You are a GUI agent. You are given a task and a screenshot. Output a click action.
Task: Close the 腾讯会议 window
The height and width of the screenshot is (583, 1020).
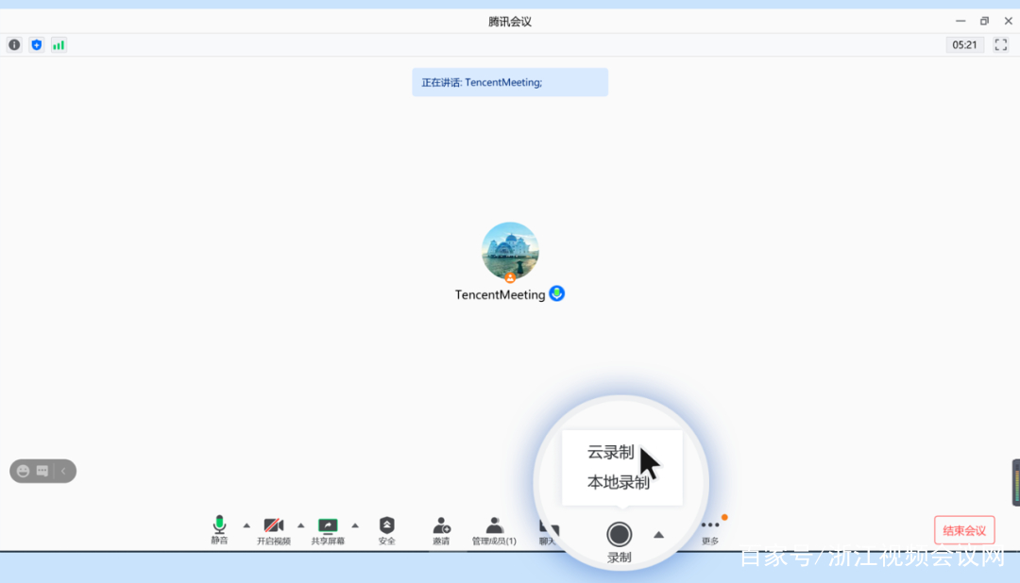[x=1009, y=21]
